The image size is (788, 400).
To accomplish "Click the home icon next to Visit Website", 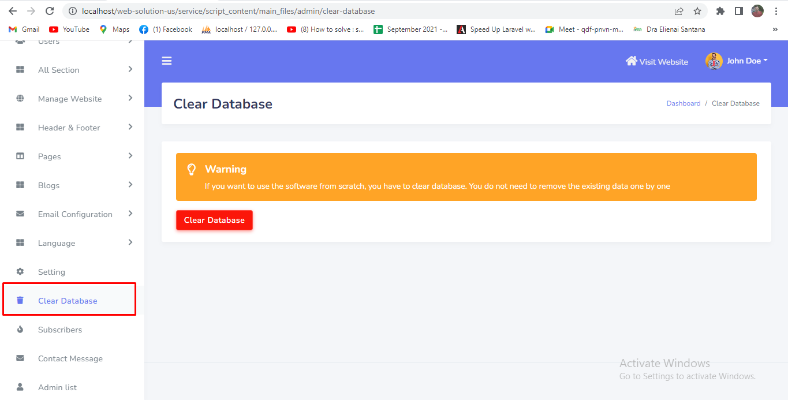I will (x=631, y=61).
